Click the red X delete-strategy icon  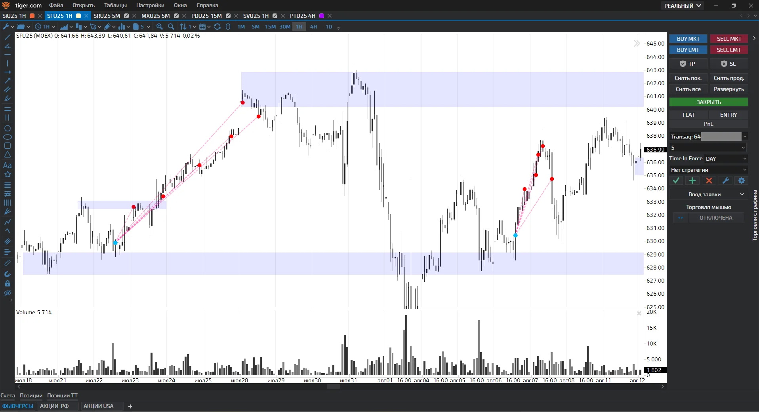pos(709,180)
